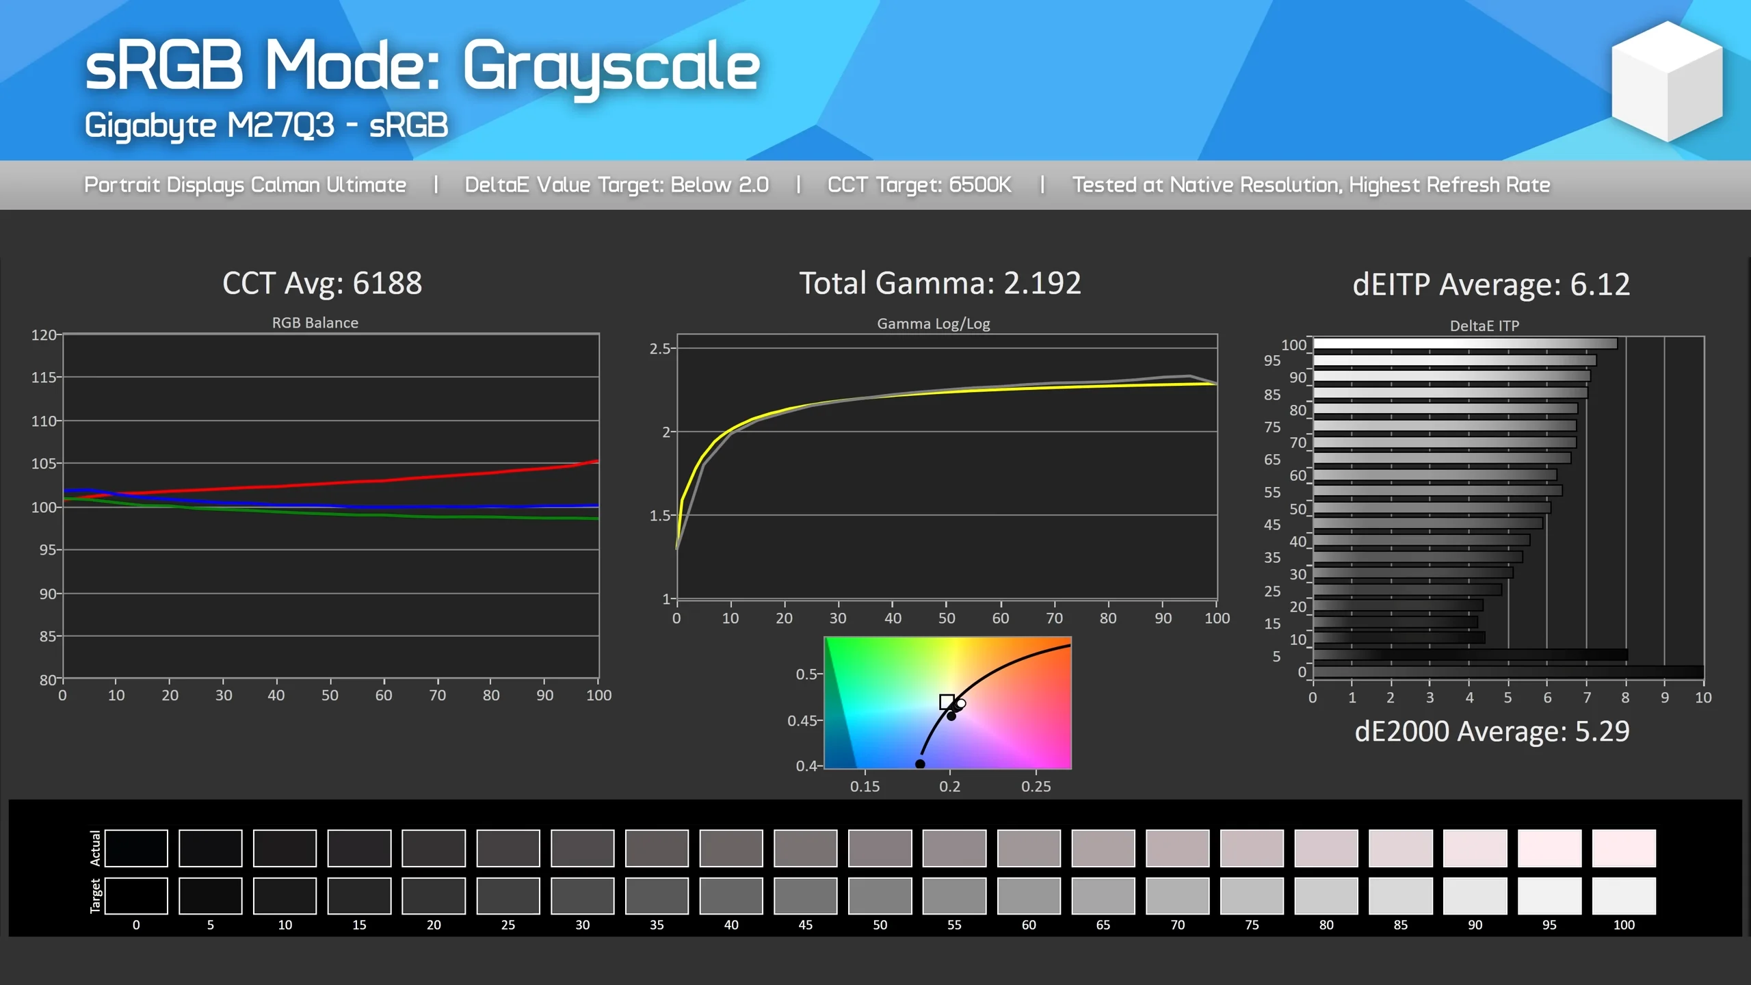Click the white target square on chromaticity chart

point(947,702)
